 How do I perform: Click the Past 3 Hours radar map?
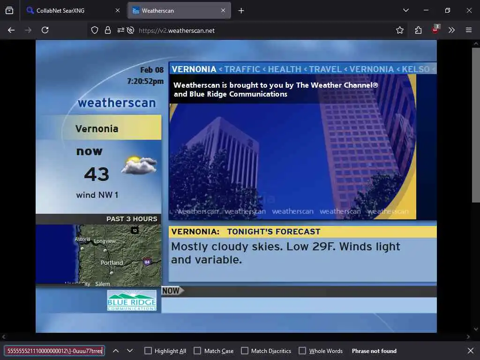98,255
